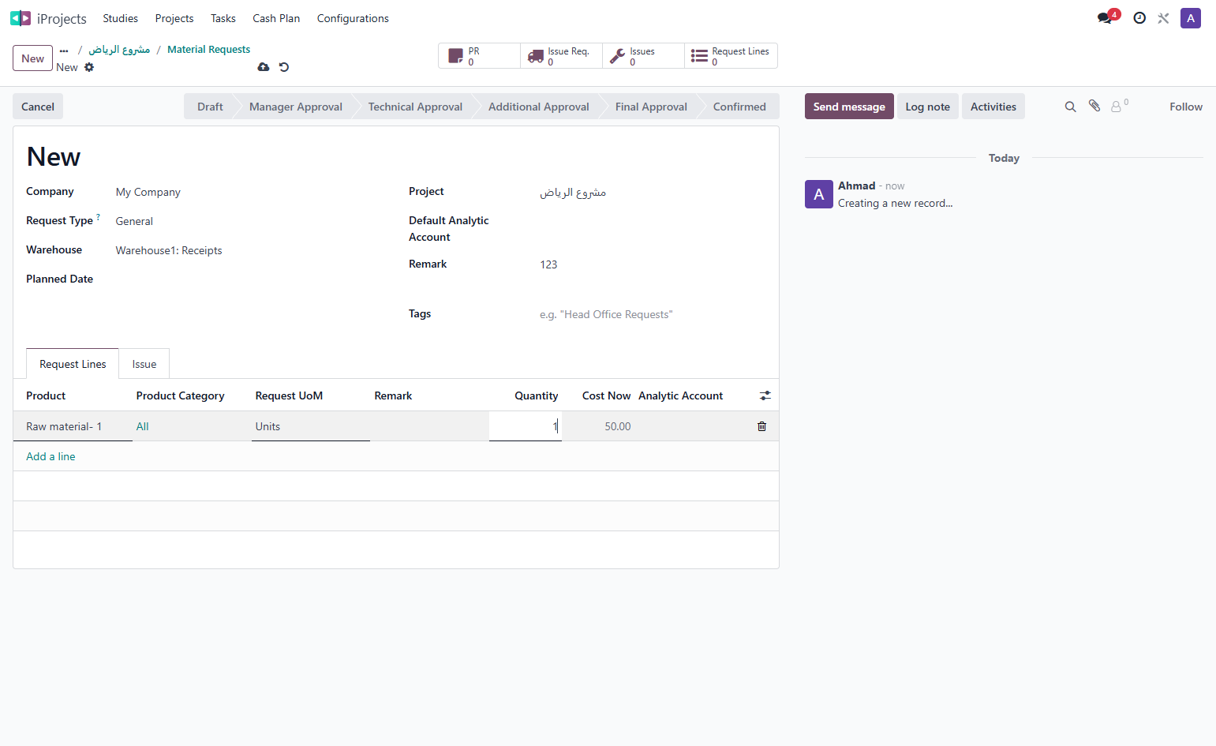This screenshot has width=1216, height=746.
Task: Open the iProjects app home logo
Action: 21,18
